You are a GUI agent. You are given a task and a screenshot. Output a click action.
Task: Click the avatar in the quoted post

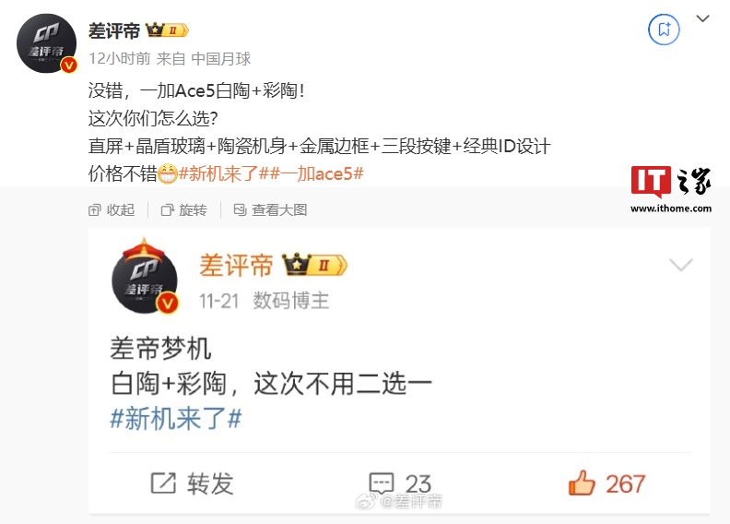click(145, 277)
